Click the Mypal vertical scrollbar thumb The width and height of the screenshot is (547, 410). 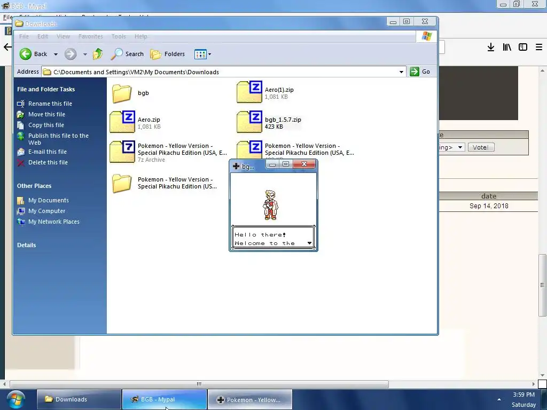[542, 285]
